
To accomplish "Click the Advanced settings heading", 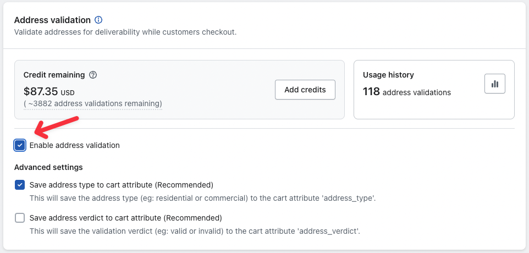I will [48, 167].
